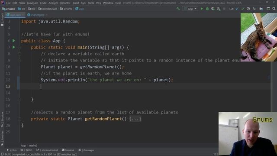The height and width of the screenshot is (156, 277).
Task: Open the Structure tool window sidebar button
Action: 2,119
